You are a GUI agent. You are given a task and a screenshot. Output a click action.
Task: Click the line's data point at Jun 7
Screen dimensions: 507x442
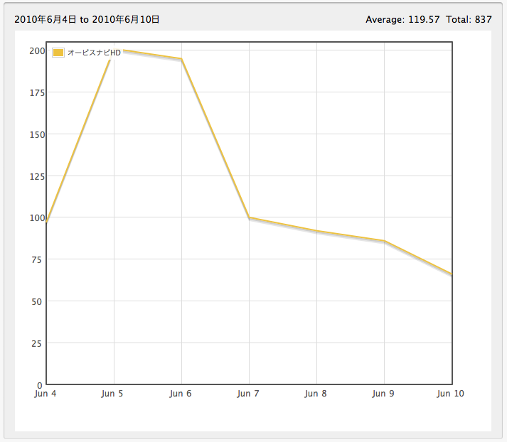[x=249, y=217]
